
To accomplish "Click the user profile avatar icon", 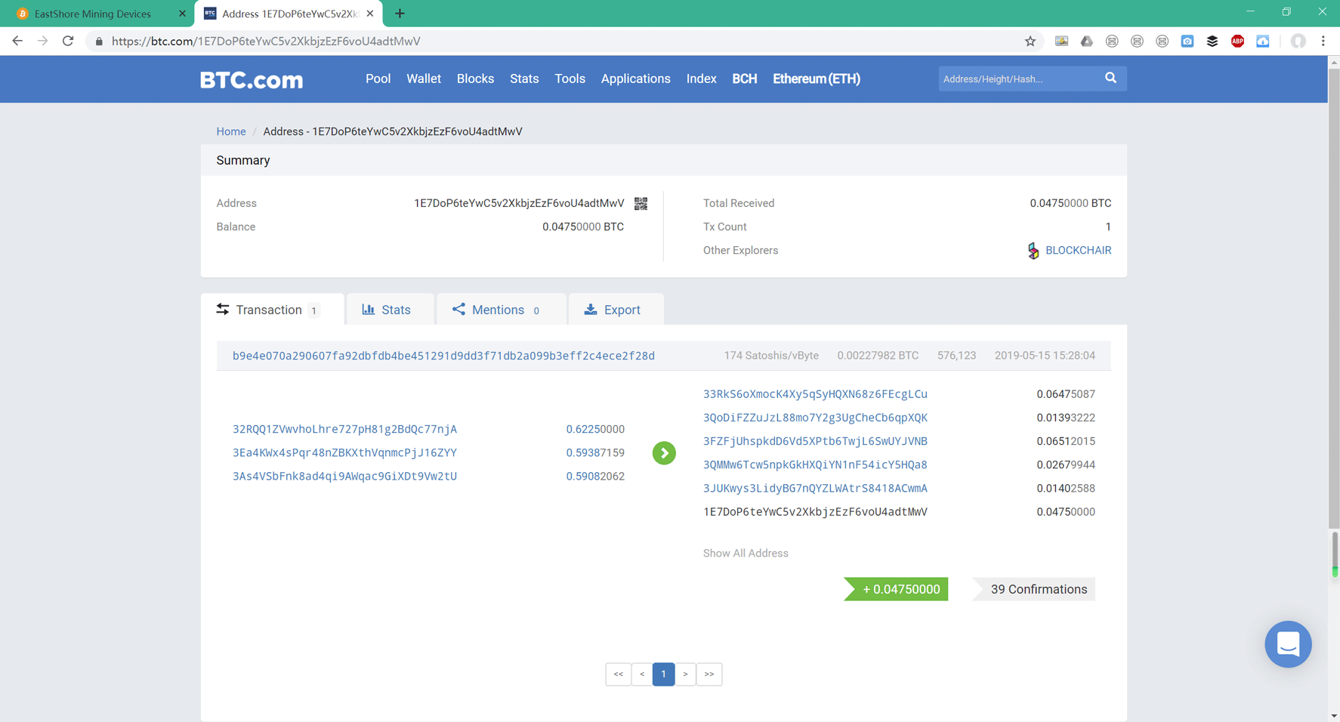I will click(x=1298, y=42).
